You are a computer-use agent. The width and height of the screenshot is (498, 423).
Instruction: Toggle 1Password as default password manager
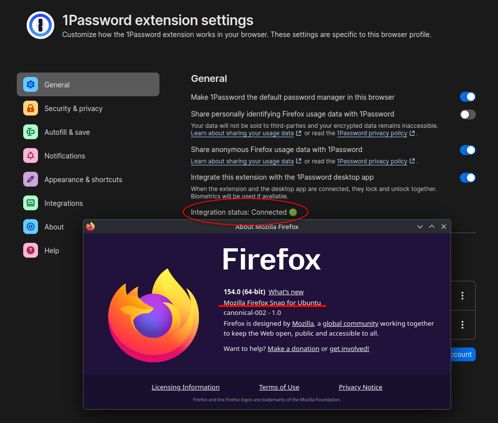[x=467, y=97]
